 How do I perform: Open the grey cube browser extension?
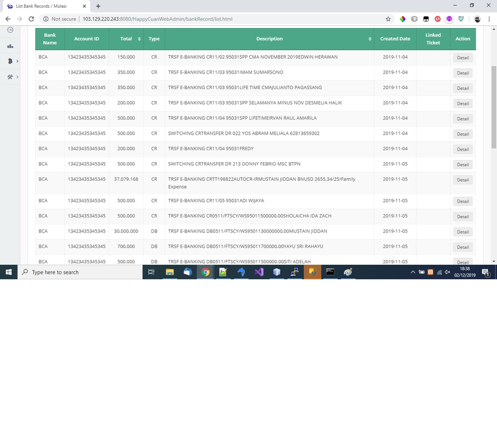[414, 19]
